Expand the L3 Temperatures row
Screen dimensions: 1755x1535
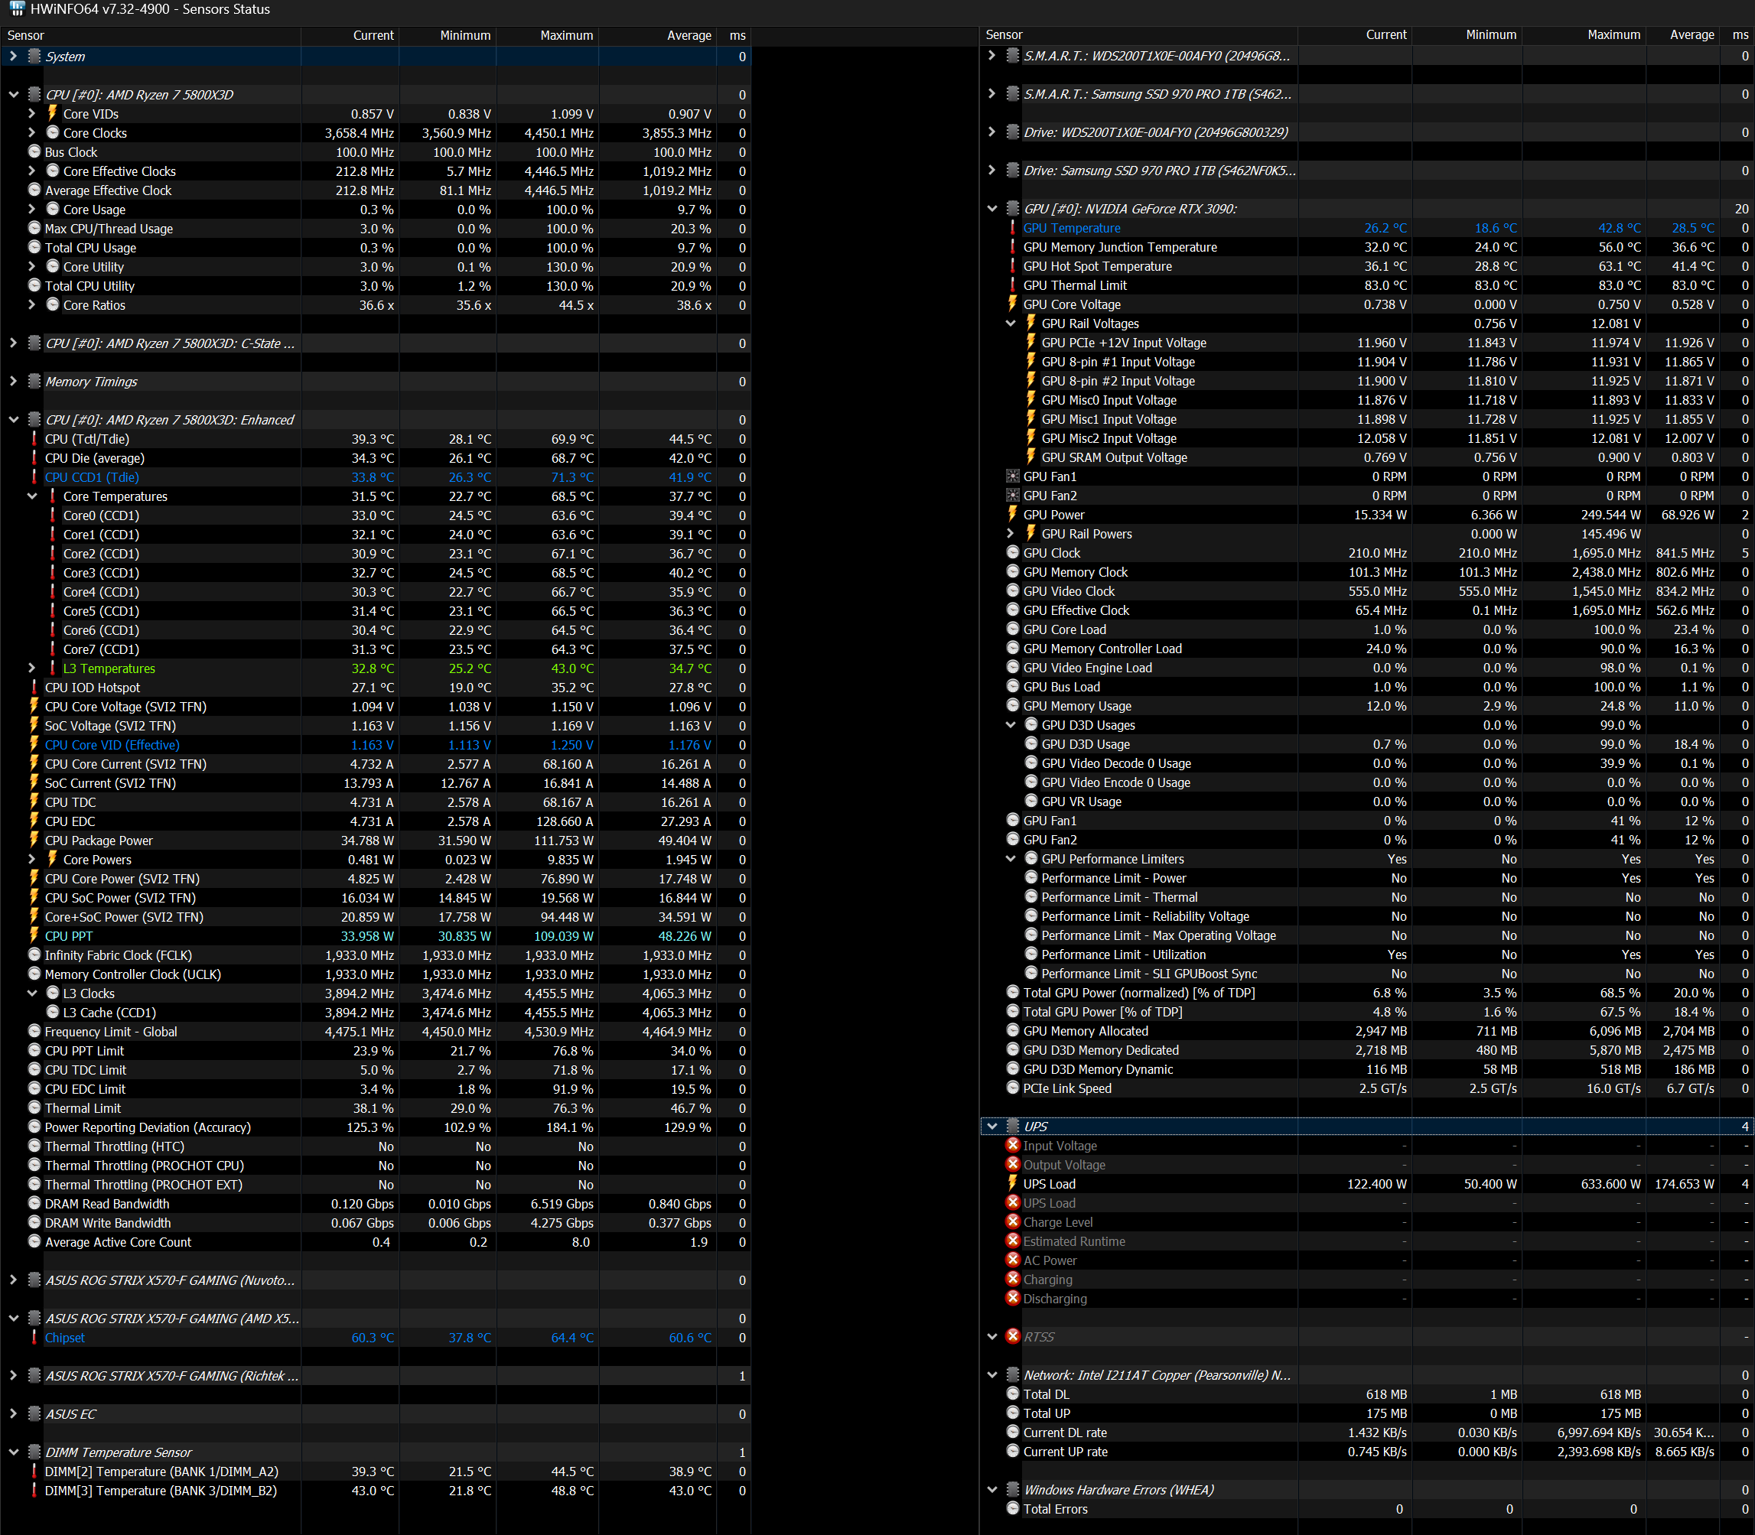pos(31,669)
